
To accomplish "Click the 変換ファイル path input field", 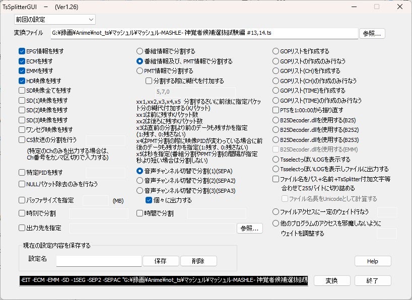I will click(x=203, y=33).
